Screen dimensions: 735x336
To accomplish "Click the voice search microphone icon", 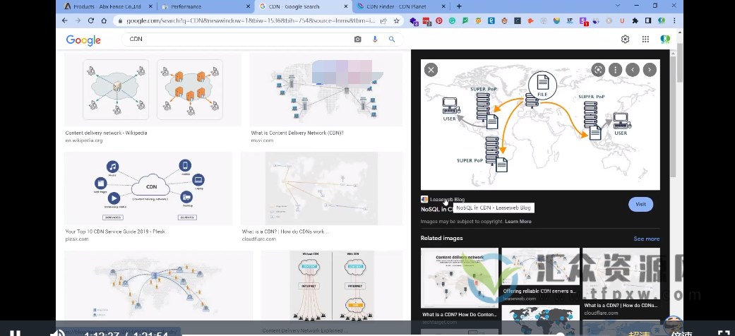I will (x=374, y=40).
